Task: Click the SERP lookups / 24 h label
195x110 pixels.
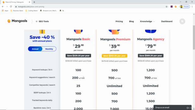Action: (x=42, y=93)
